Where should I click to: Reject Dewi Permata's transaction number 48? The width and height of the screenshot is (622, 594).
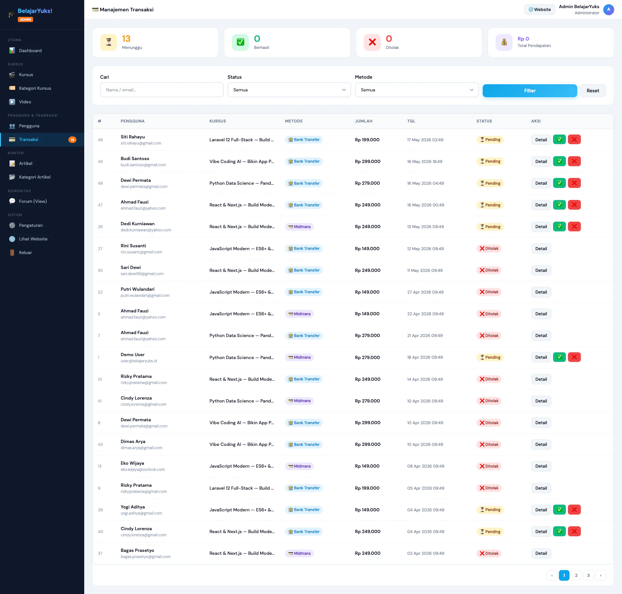click(x=574, y=183)
